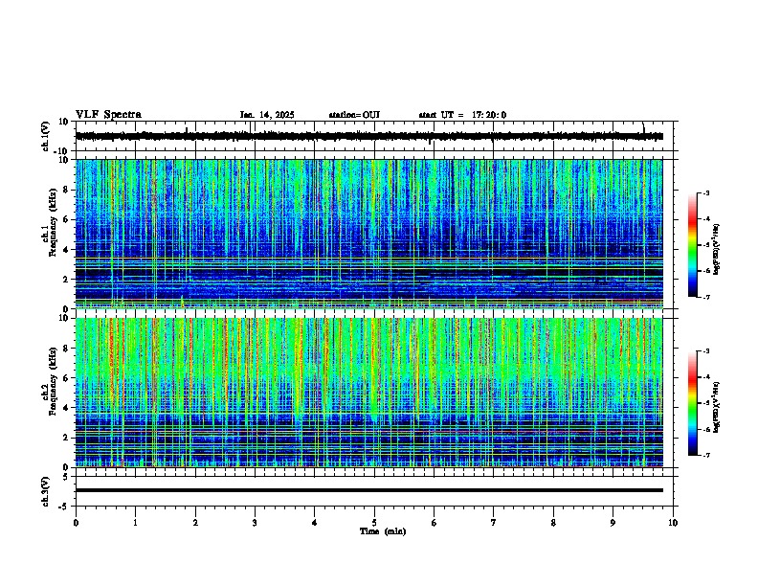The width and height of the screenshot is (758, 586).
Task: Click the -7 label on ch.2 colorbar
Action: tap(706, 455)
